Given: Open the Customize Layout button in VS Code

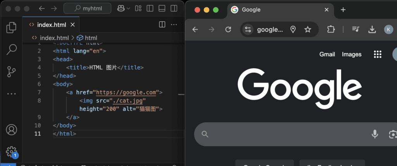Looking at the screenshot, I should 138,9.
